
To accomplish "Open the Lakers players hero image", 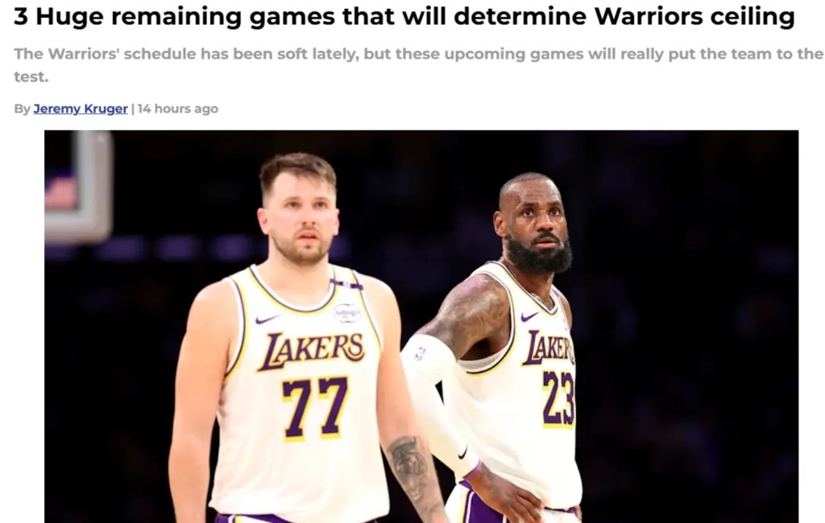I will pos(421,327).
